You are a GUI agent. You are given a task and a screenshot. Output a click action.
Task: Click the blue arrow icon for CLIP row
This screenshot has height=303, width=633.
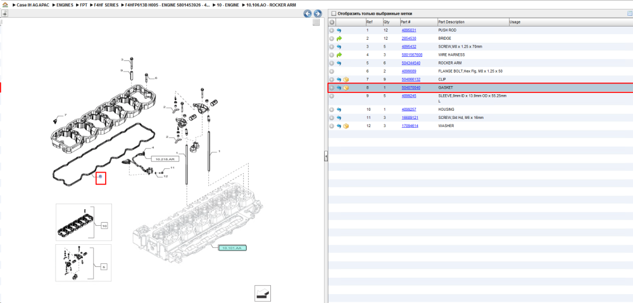339,80
